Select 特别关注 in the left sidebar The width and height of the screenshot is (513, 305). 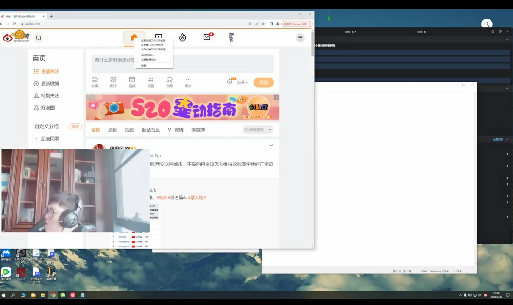click(x=47, y=96)
